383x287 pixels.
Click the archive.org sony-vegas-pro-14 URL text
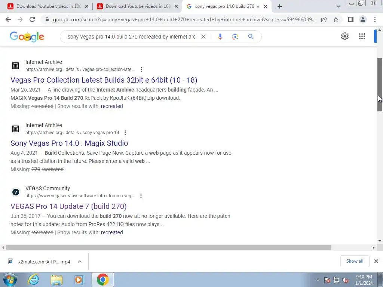tap(72, 133)
